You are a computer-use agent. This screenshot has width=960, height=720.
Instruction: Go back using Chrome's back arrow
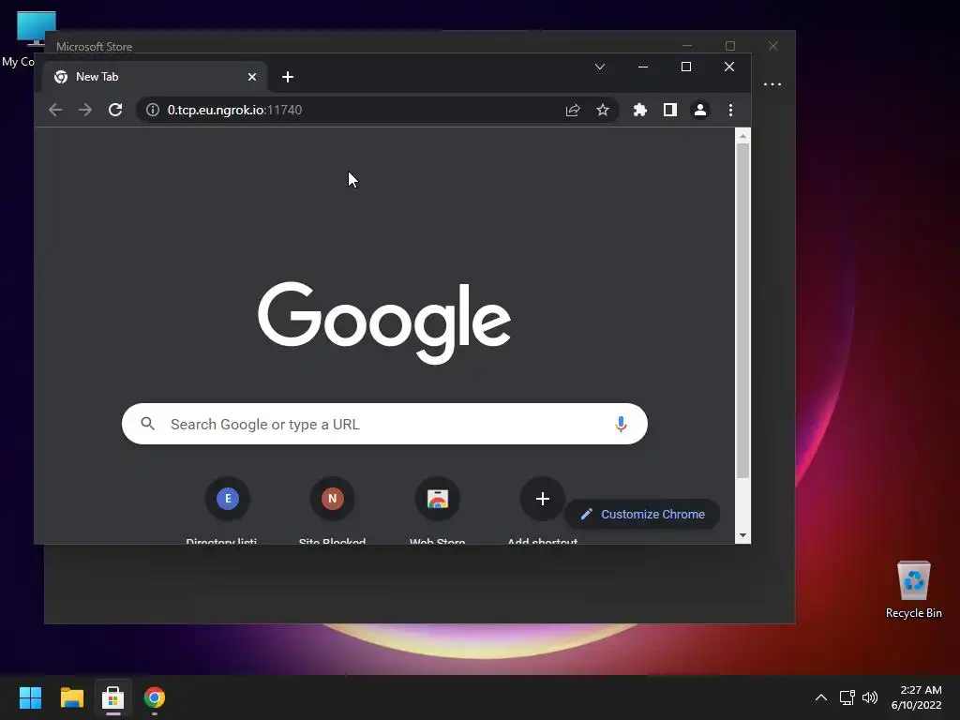click(55, 111)
